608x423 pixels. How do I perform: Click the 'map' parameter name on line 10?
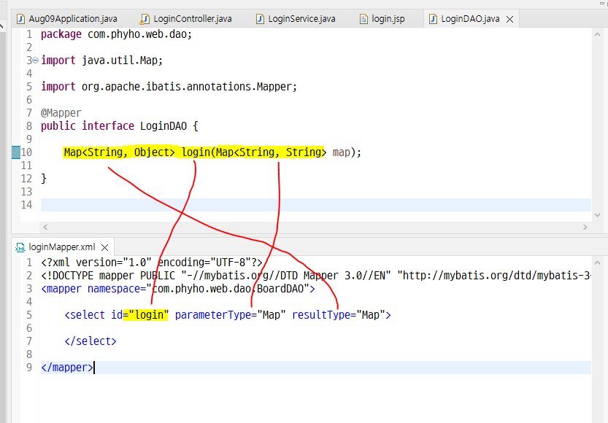(342, 152)
